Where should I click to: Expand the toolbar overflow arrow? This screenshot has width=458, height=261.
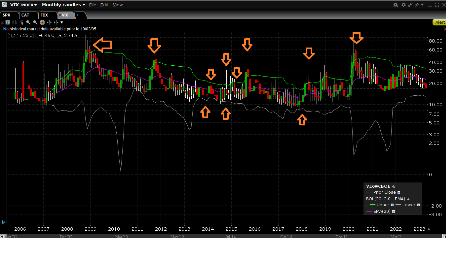tap(62, 23)
